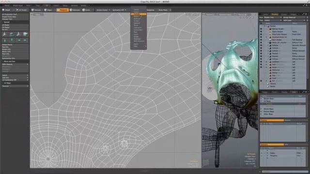Click the small icon left of UV viewport label
Screen dimensions: 310x174
[31, 14]
